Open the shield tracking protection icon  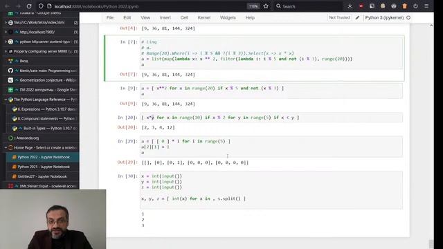click(41, 6)
